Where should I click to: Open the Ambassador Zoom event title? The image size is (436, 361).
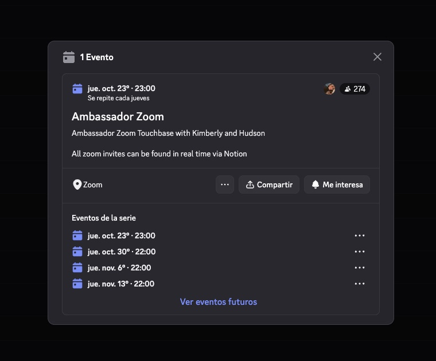coord(118,117)
